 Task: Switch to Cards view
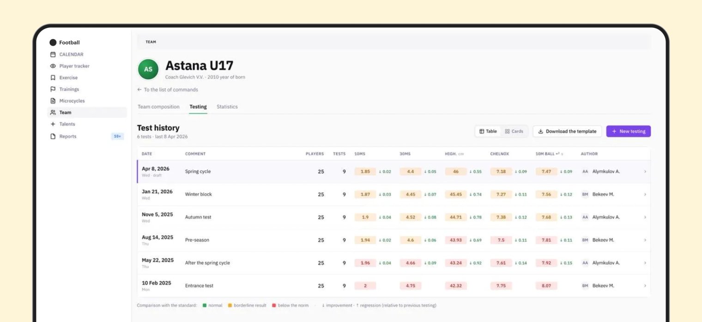pos(514,131)
